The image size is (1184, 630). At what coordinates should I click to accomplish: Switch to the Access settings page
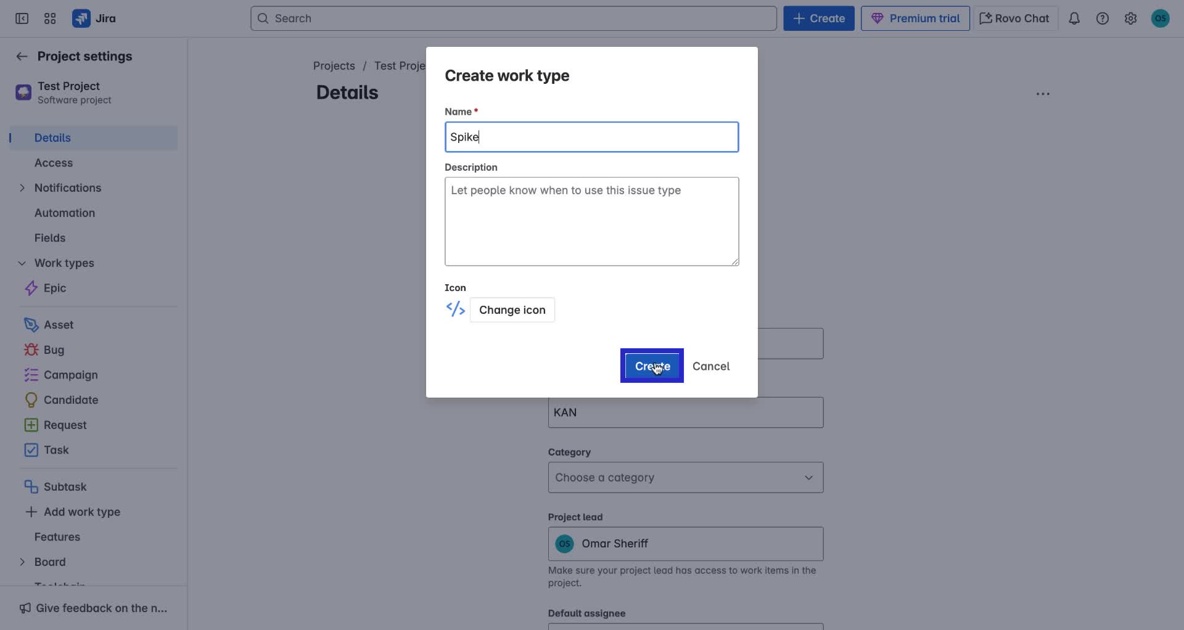pos(52,163)
